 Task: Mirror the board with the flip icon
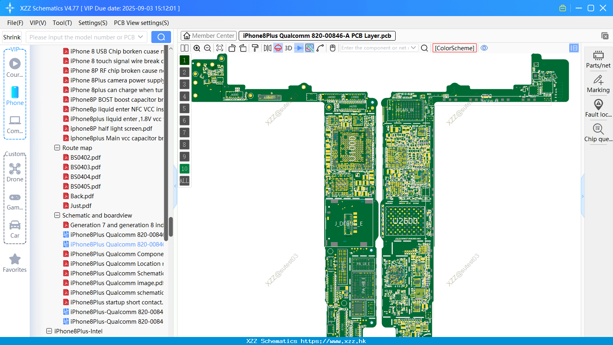tap(268, 48)
